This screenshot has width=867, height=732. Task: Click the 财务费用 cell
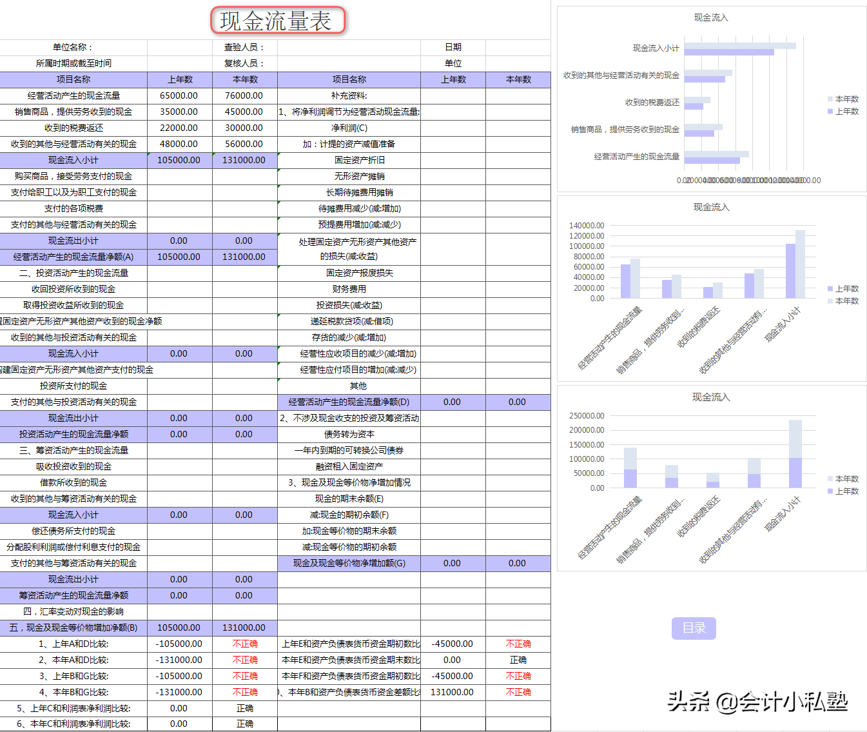coord(349,289)
